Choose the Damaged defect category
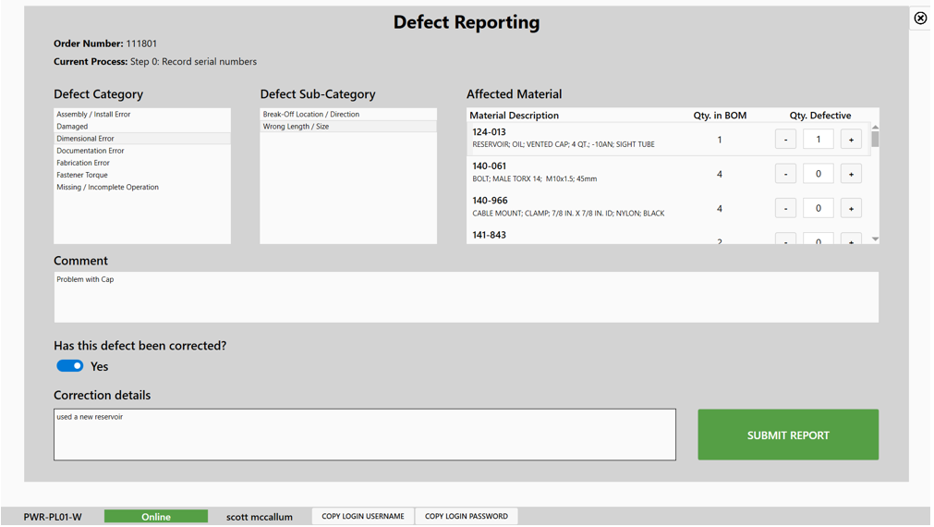The width and height of the screenshot is (934, 527). coord(72,127)
